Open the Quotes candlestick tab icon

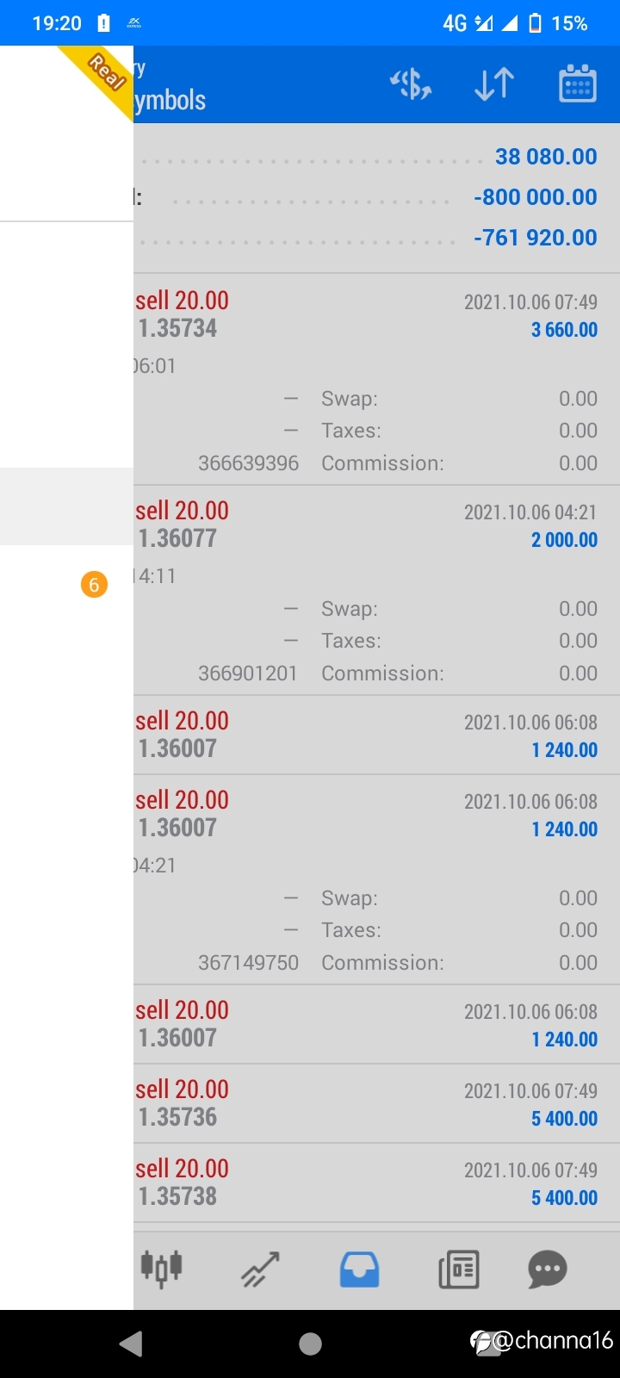point(161,1268)
